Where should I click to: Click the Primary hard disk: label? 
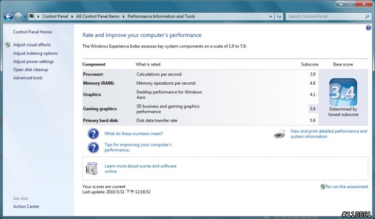(101, 120)
